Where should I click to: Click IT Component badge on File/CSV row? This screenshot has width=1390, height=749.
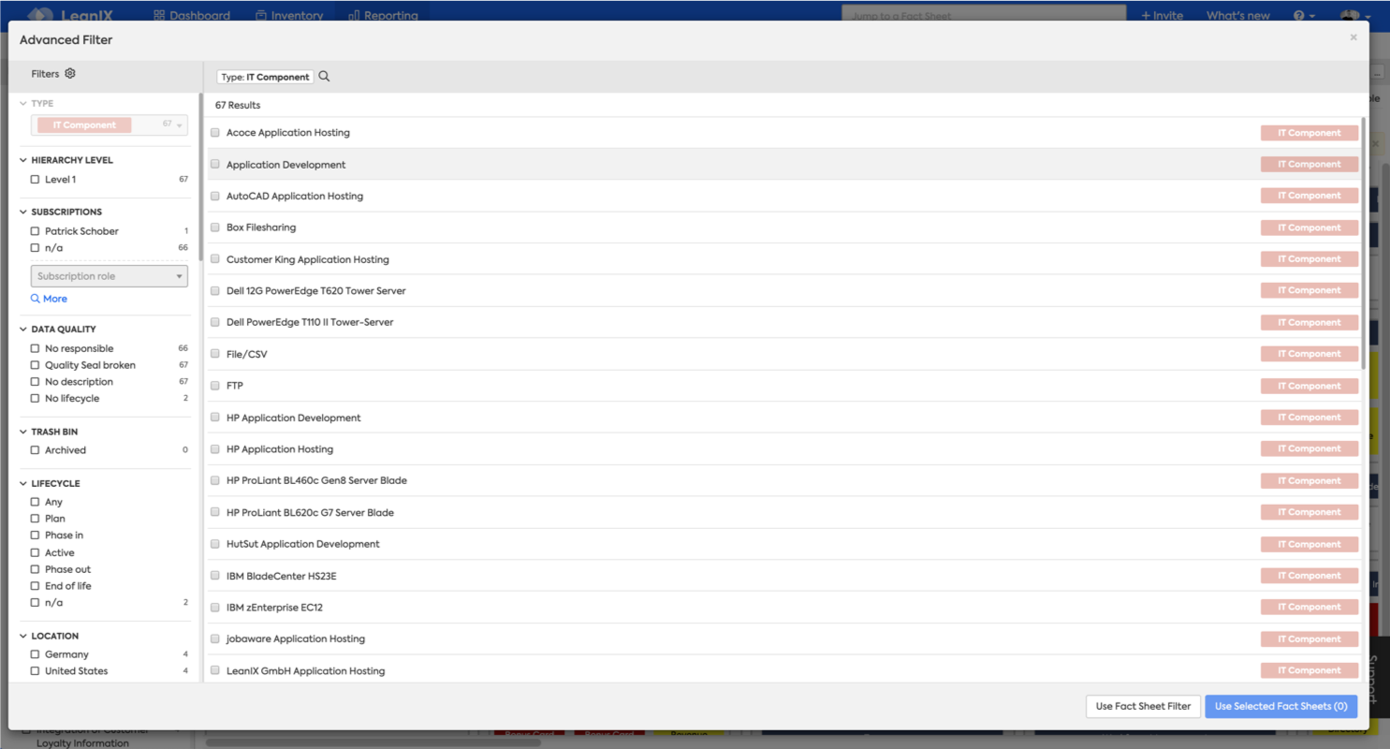(x=1309, y=354)
